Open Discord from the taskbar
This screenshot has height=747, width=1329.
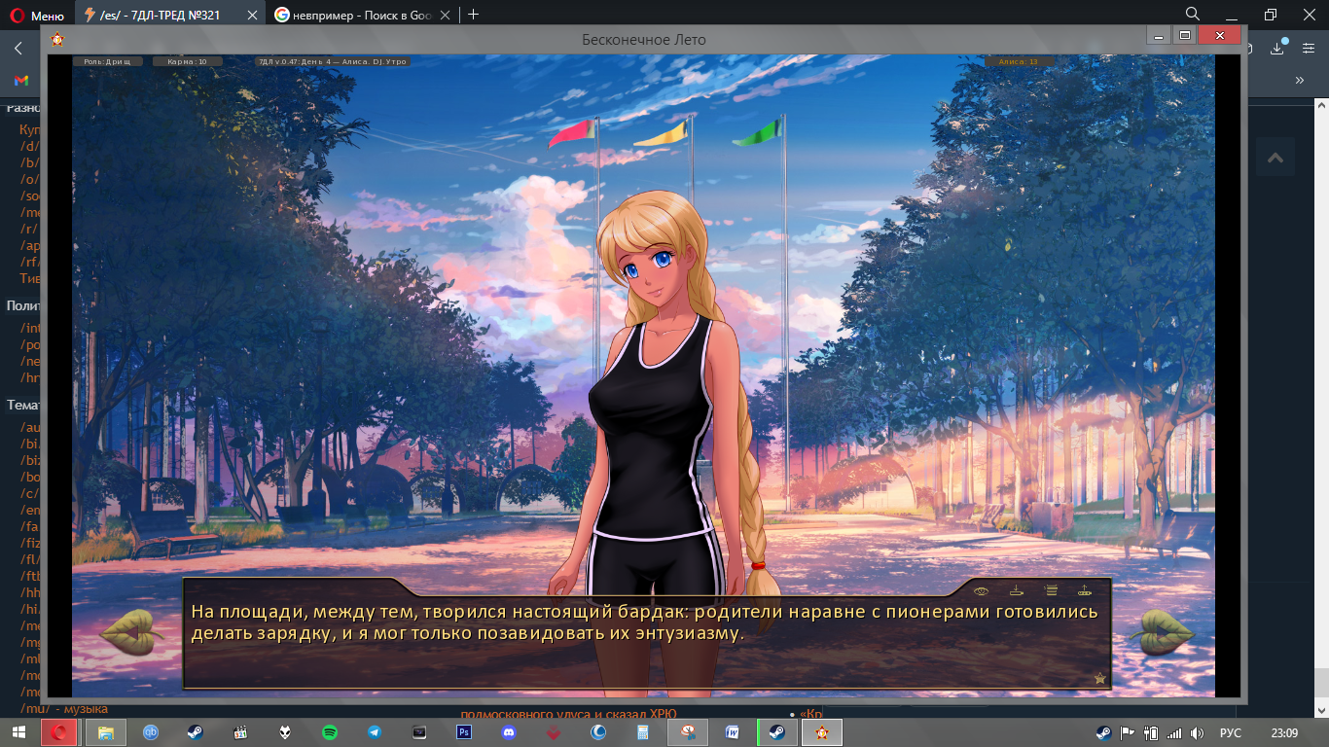point(509,732)
